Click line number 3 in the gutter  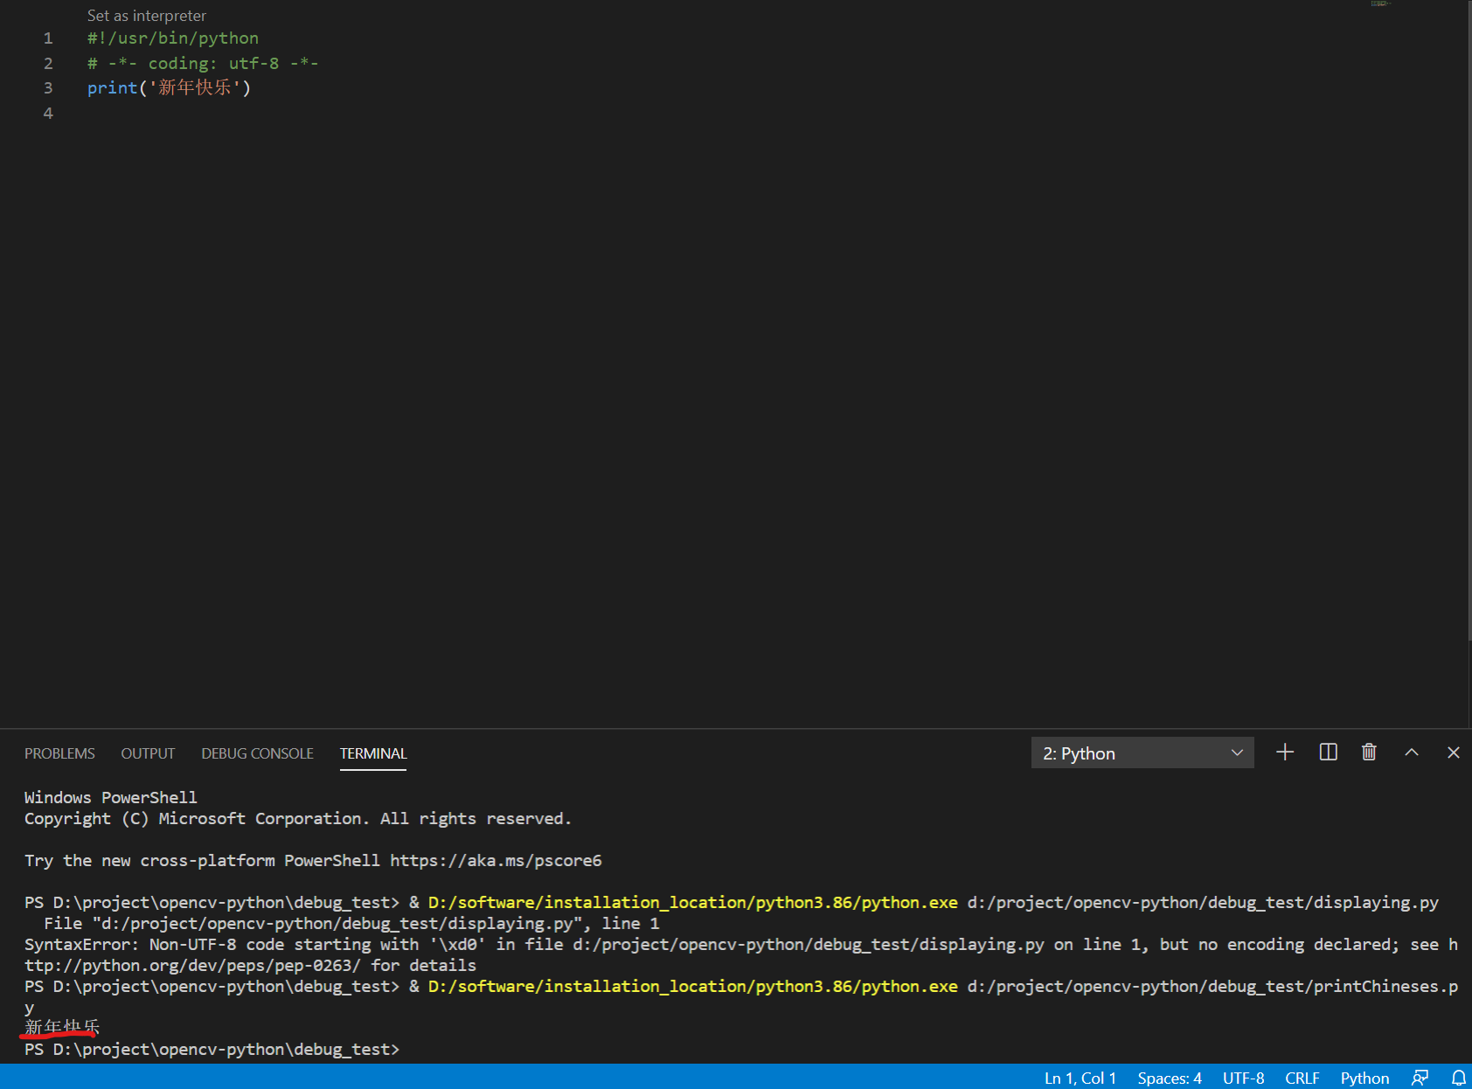(x=48, y=87)
